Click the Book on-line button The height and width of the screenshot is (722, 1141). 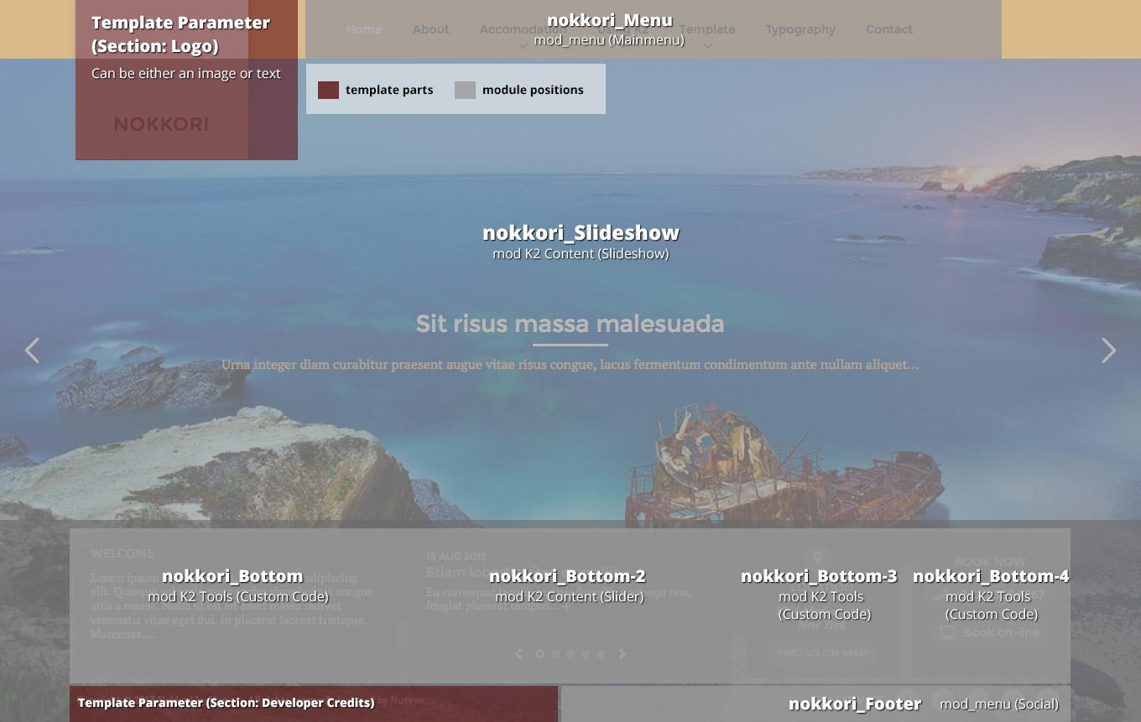point(990,633)
